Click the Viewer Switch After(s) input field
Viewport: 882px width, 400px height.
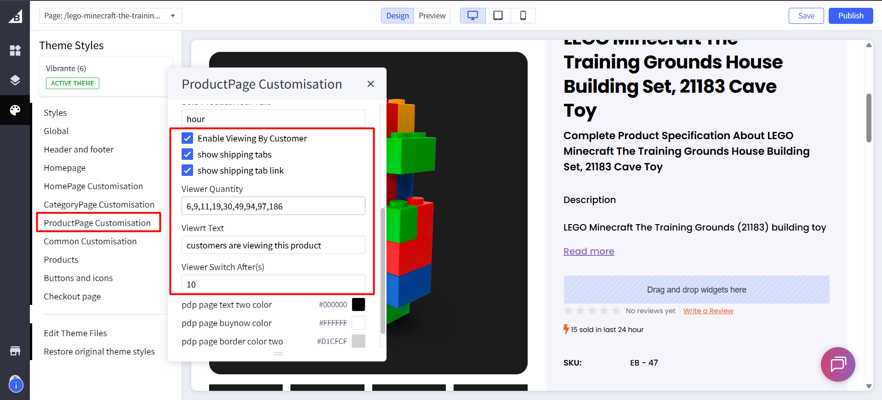coord(273,284)
